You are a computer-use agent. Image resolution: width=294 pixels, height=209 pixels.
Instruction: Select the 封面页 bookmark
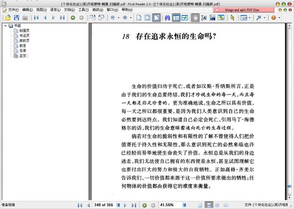tap(24, 31)
